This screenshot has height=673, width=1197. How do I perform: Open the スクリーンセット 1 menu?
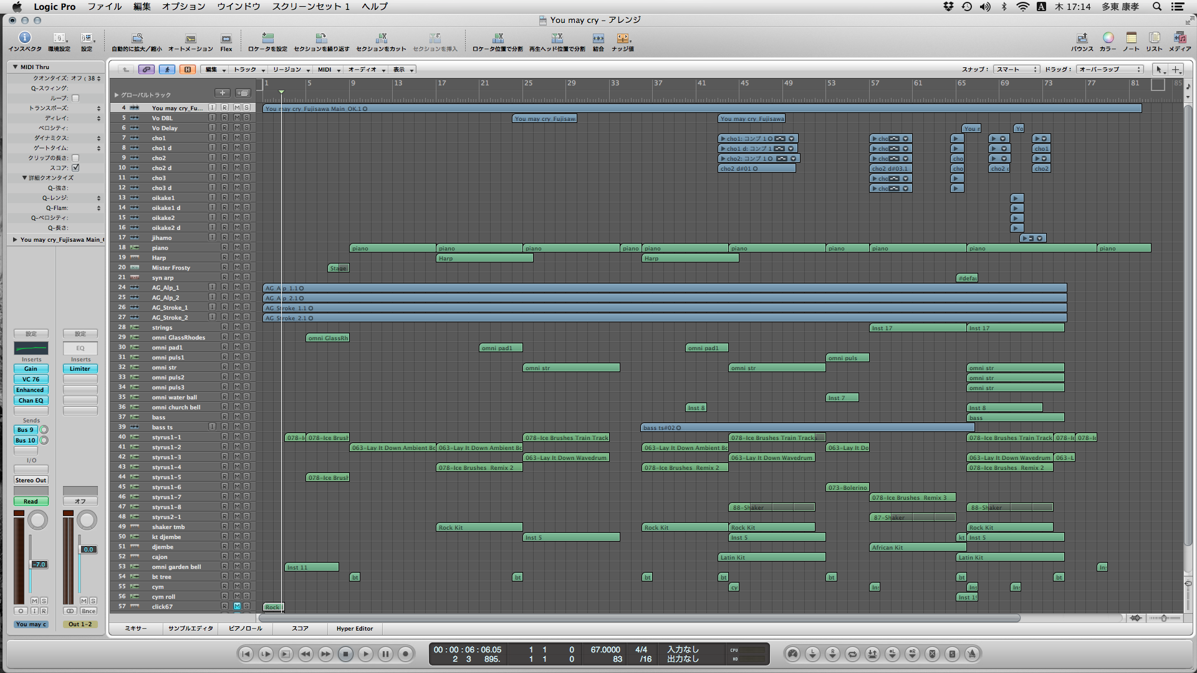[310, 6]
